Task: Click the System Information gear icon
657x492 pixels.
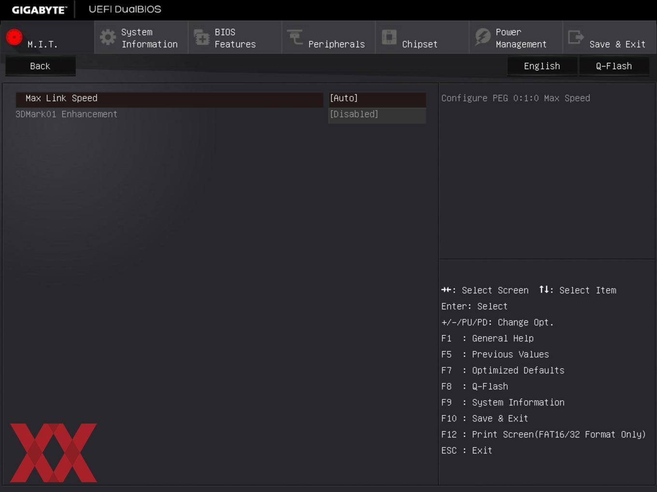Action: [108, 37]
